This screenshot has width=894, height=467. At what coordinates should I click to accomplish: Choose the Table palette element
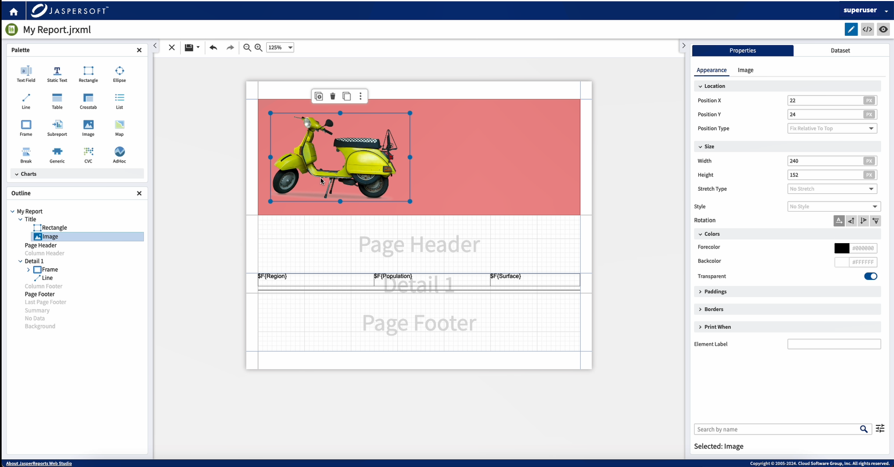click(57, 101)
